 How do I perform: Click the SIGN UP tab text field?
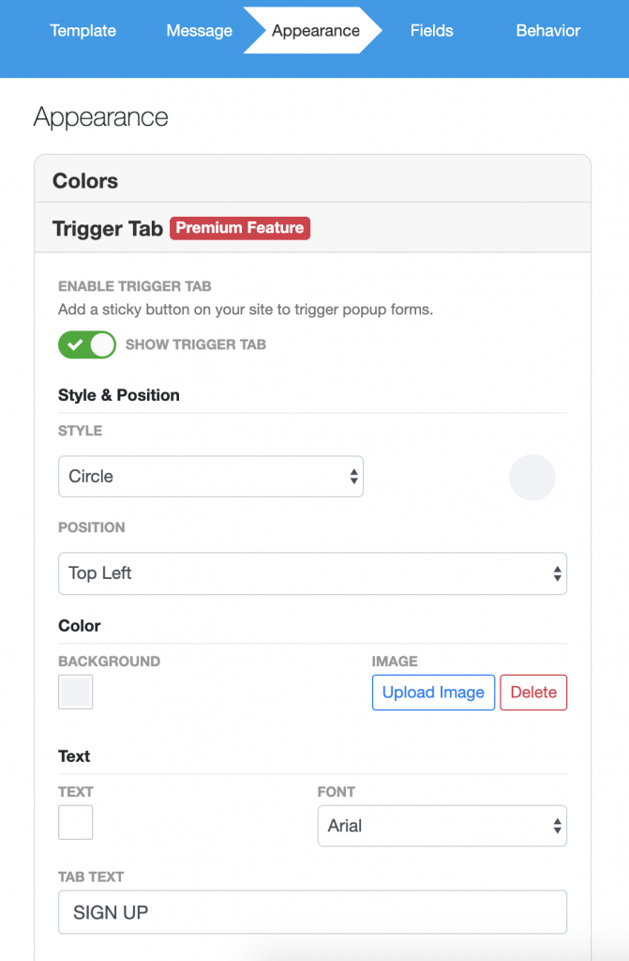(x=313, y=911)
